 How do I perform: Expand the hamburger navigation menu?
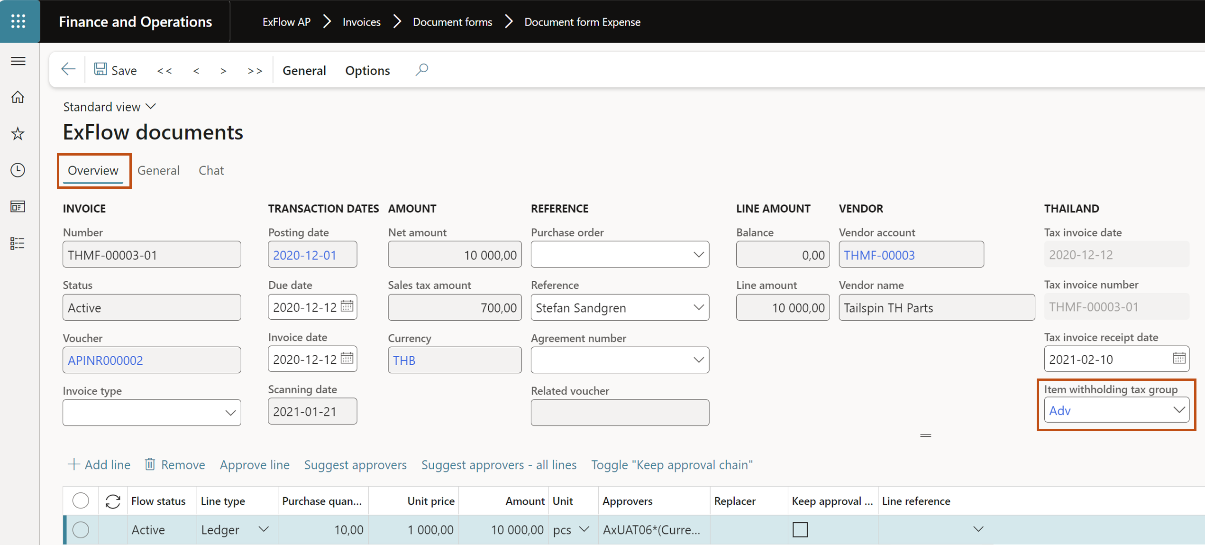pos(18,61)
